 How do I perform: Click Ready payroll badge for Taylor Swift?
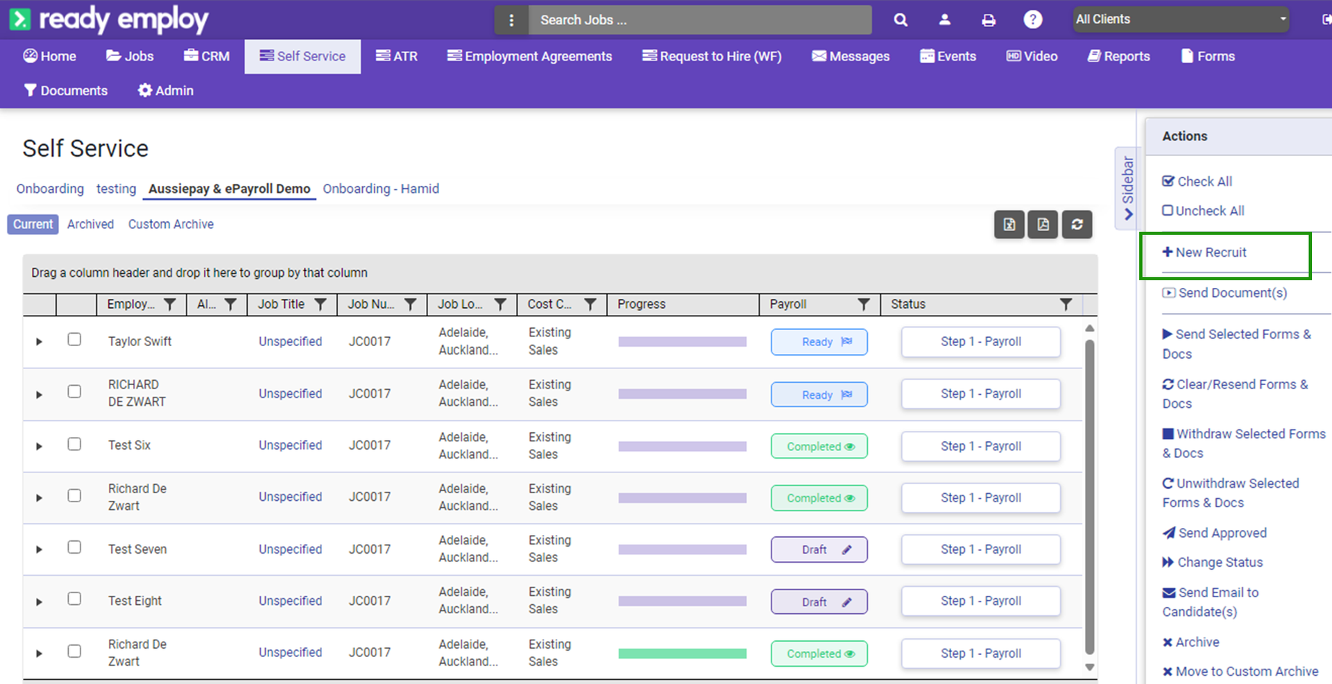pos(819,342)
